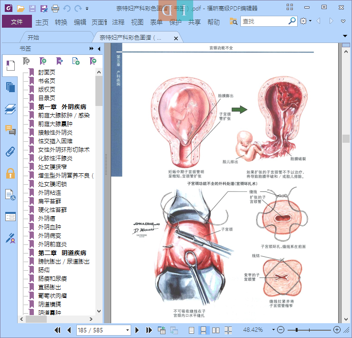Viewport: 352px width, 338px height.
Task: Click the delete bookmark icon
Action: (26, 61)
